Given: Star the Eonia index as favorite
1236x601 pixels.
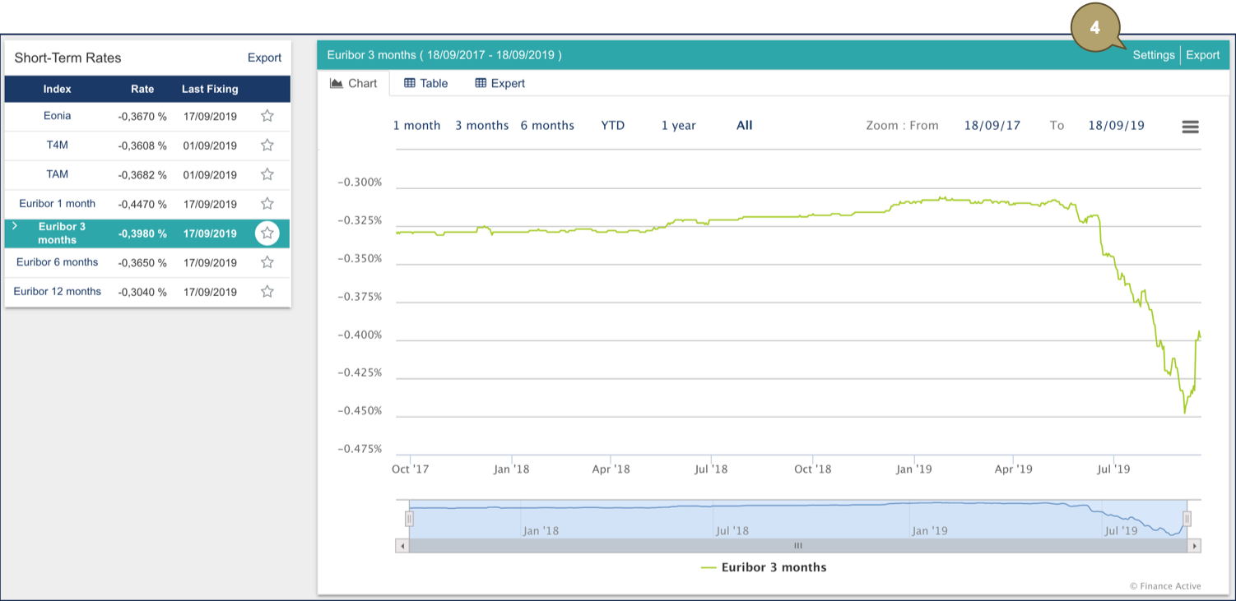Looking at the screenshot, I should (x=267, y=116).
